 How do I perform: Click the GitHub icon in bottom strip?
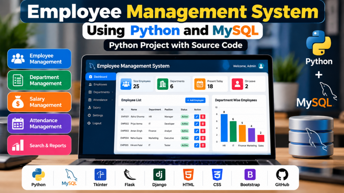click(x=282, y=174)
